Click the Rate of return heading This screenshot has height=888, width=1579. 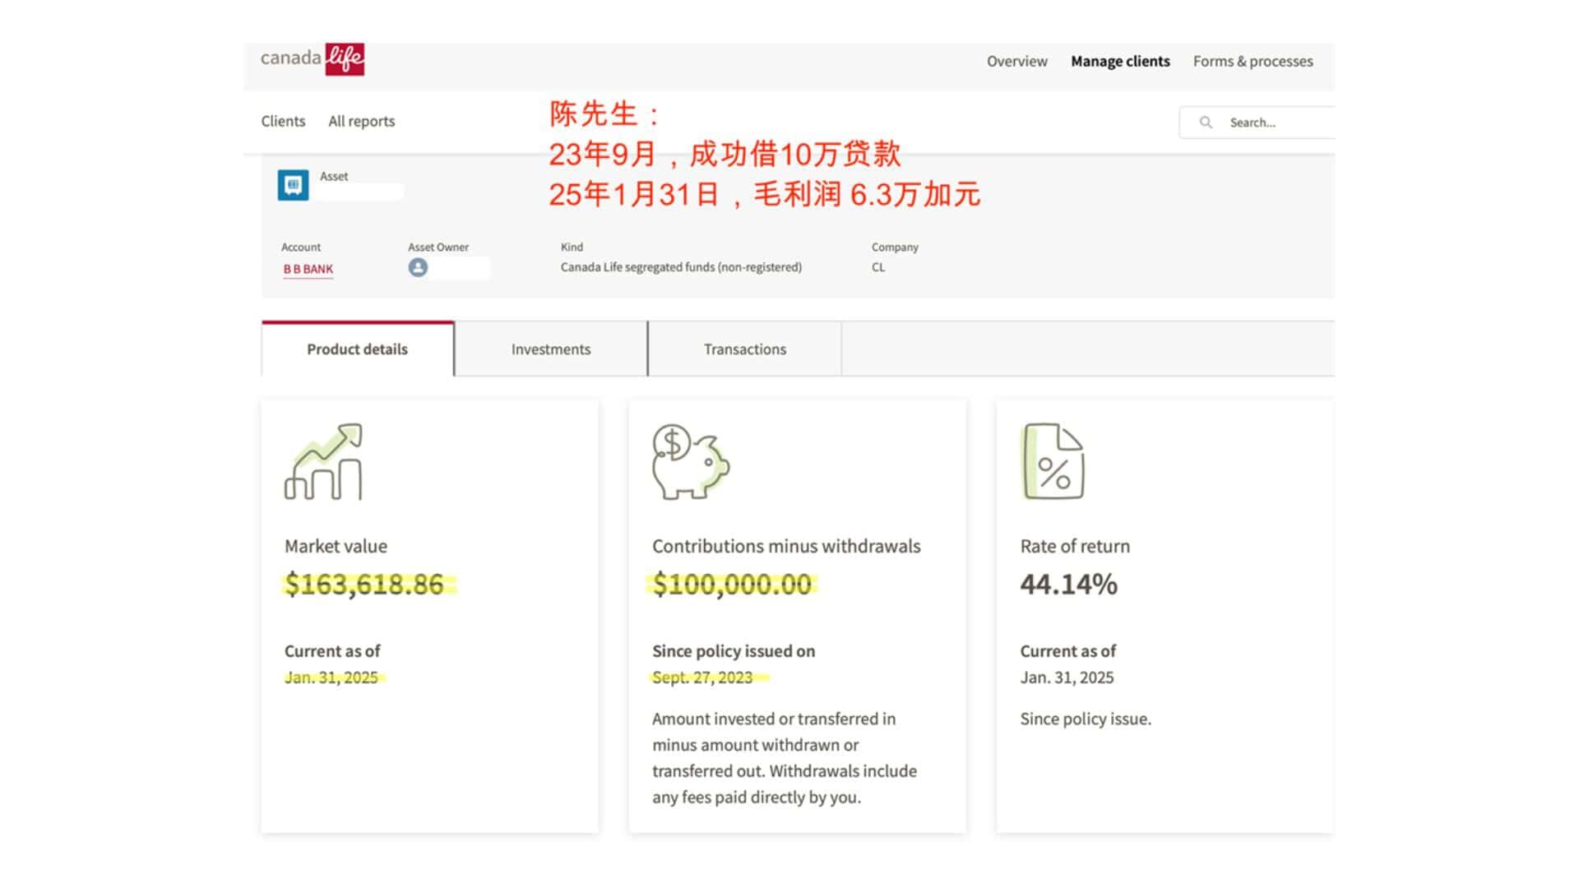(x=1075, y=547)
